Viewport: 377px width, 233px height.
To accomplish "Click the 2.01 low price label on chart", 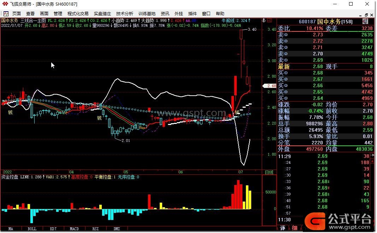I will [x=126, y=141].
